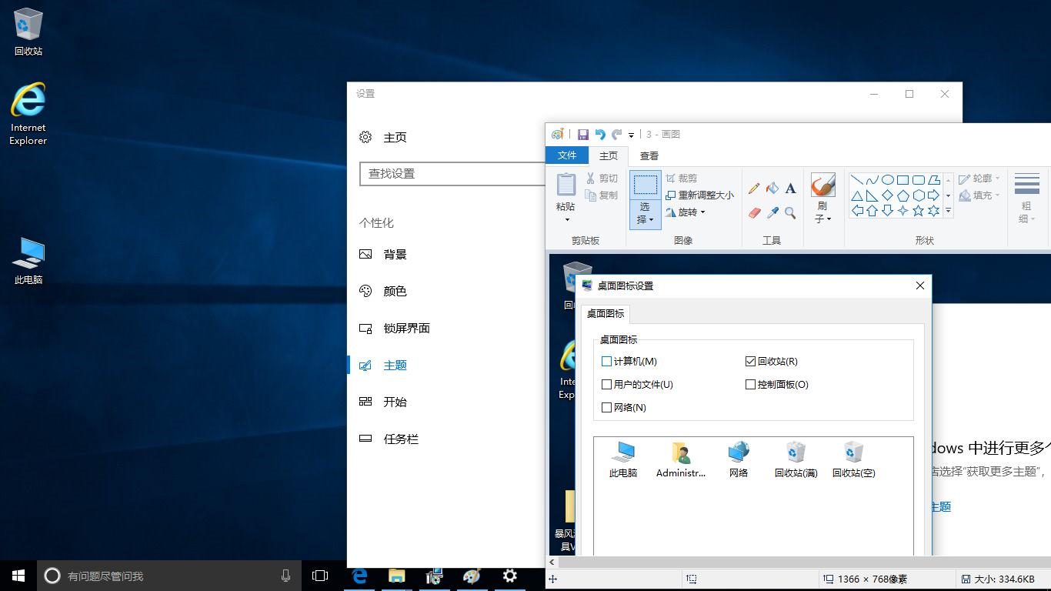This screenshot has height=591, width=1051.
Task: Choose the Text (A) tool in Paint
Action: (790, 187)
